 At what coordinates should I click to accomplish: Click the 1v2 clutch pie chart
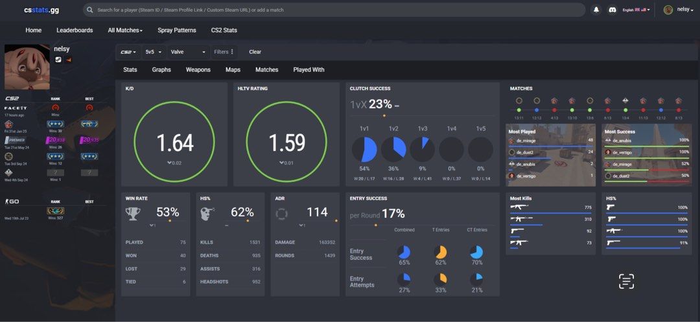pyautogui.click(x=393, y=150)
